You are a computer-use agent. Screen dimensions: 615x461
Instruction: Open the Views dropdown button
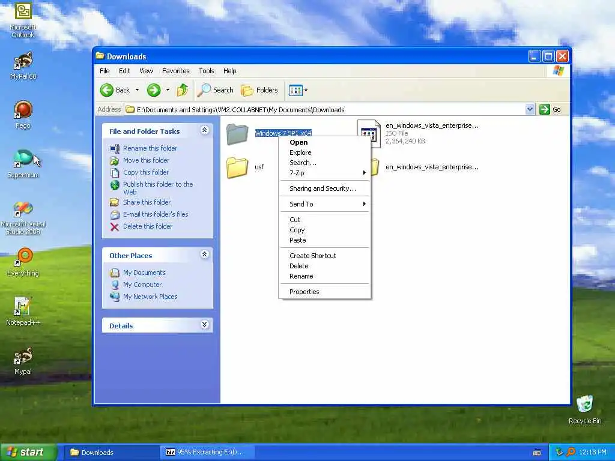298,90
